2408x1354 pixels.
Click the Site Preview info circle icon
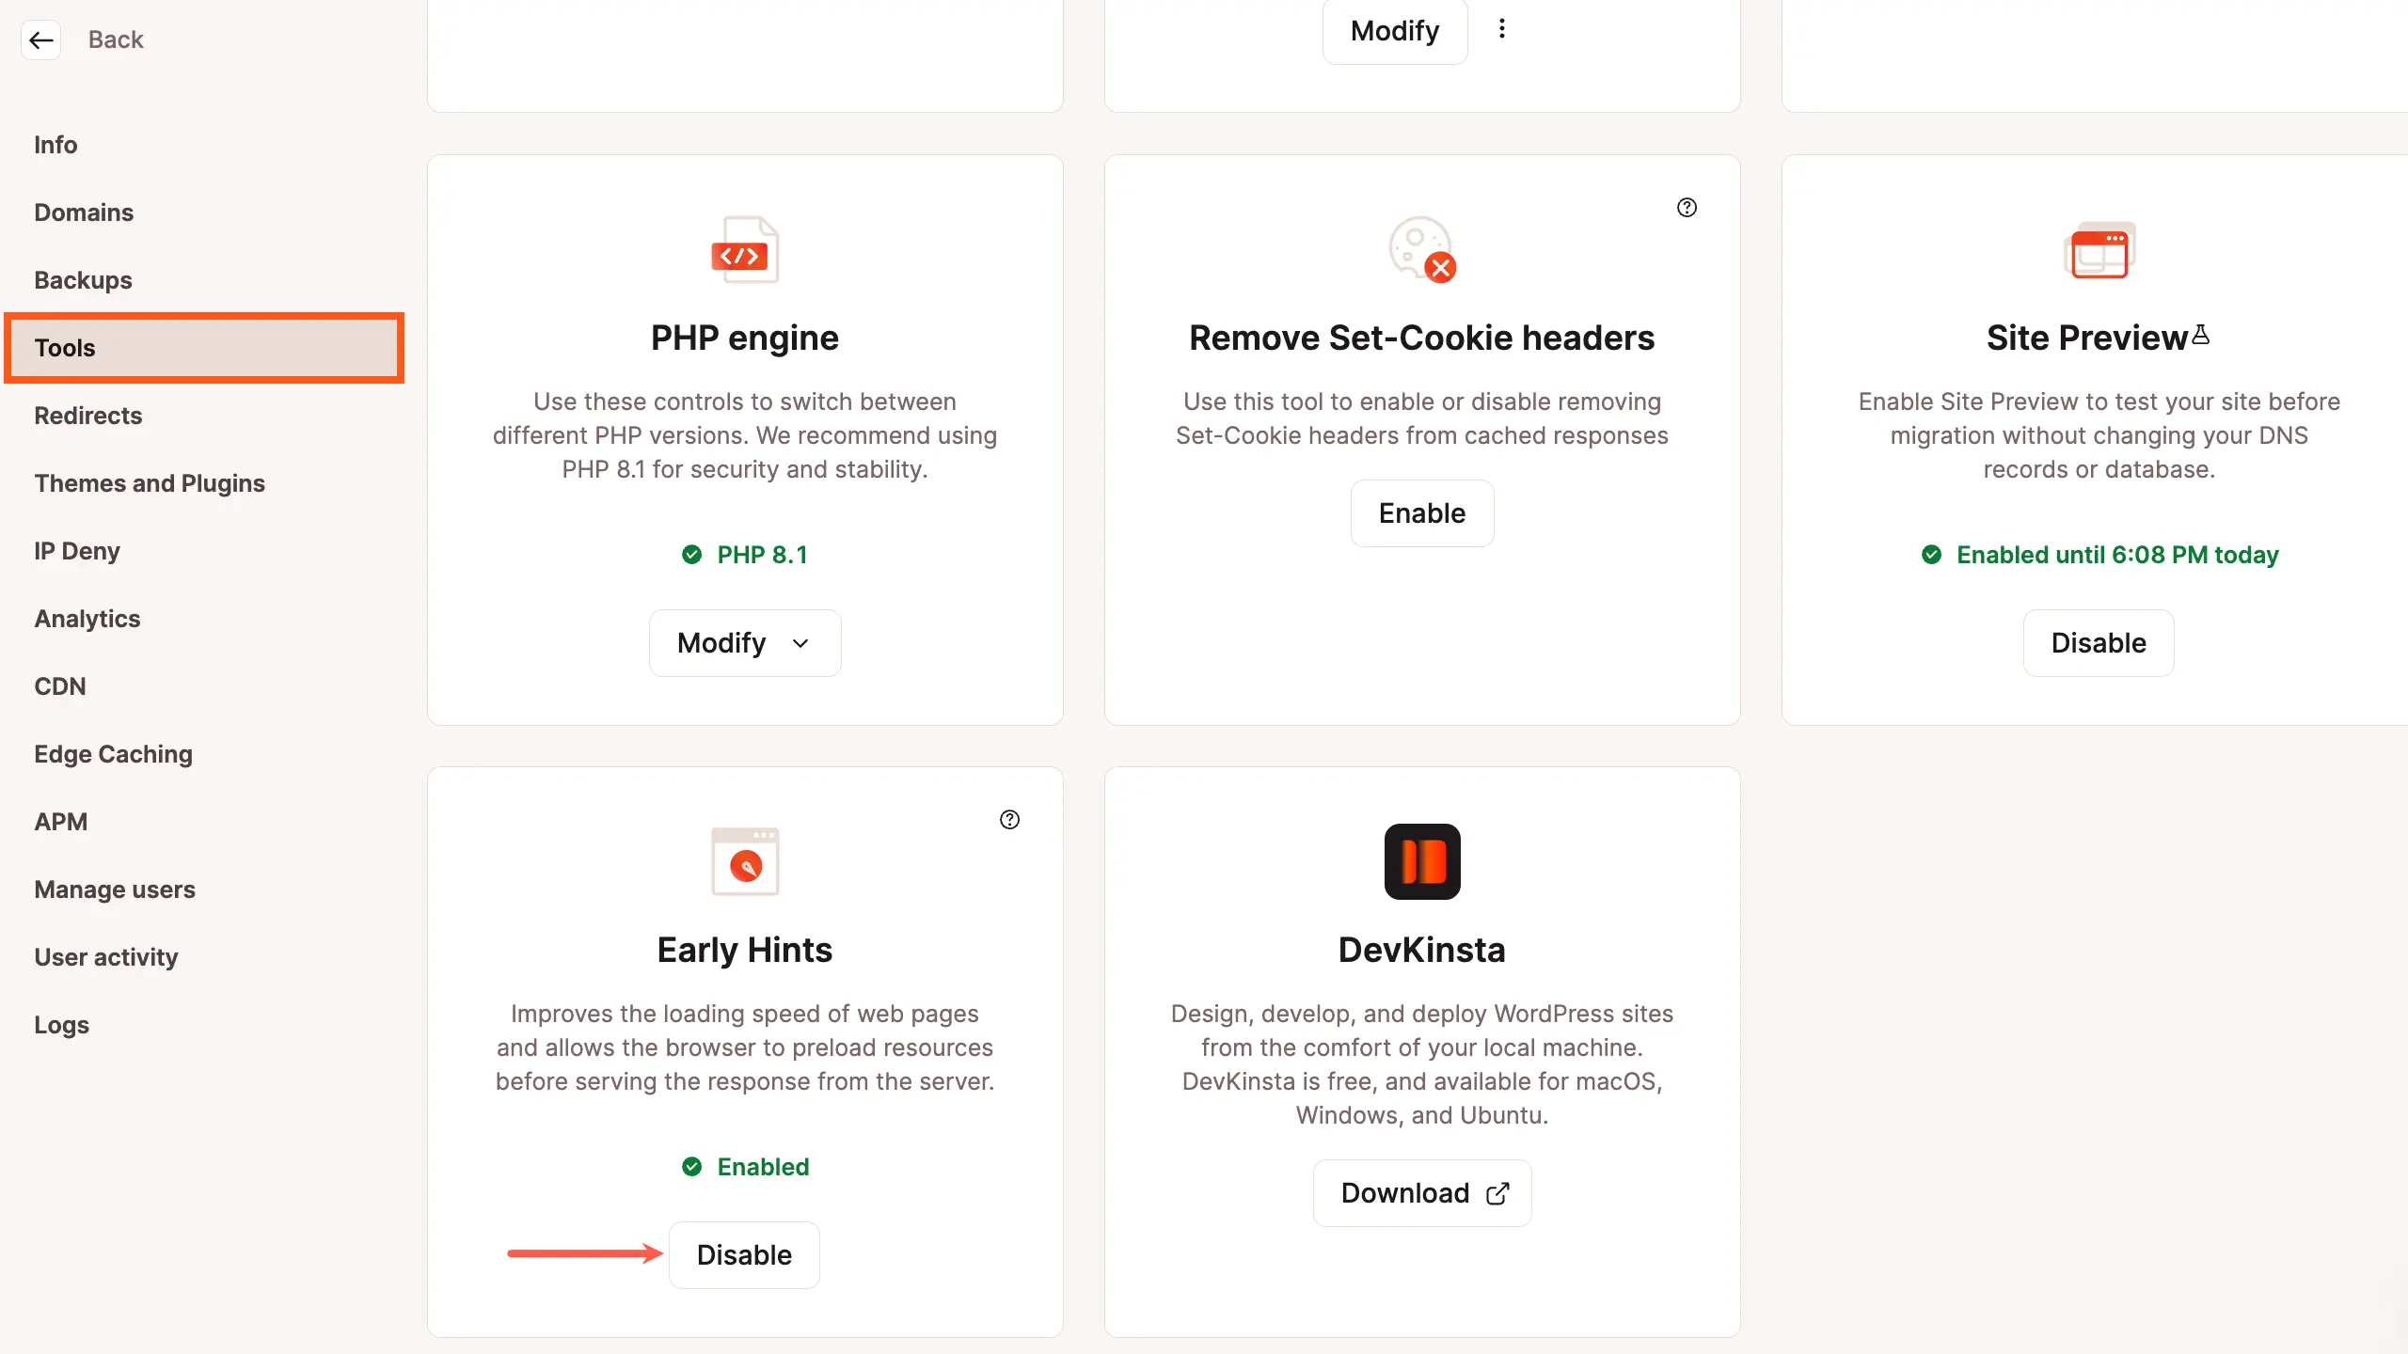pos(1687,207)
